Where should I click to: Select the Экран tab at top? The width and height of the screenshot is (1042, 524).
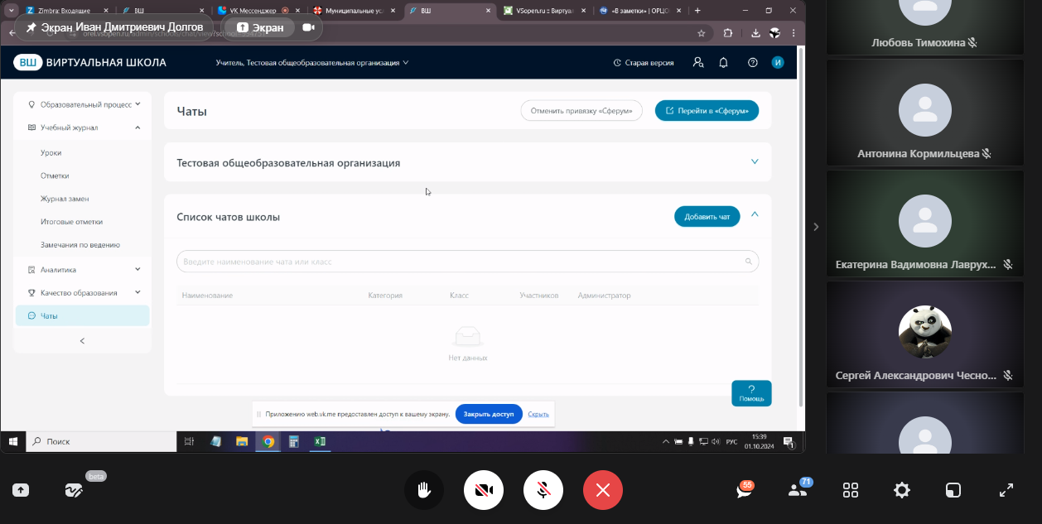260,27
